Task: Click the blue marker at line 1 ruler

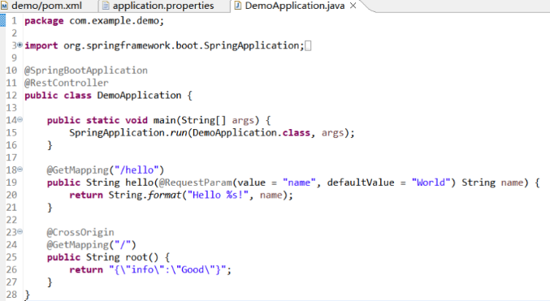Action: pyautogui.click(x=2, y=20)
